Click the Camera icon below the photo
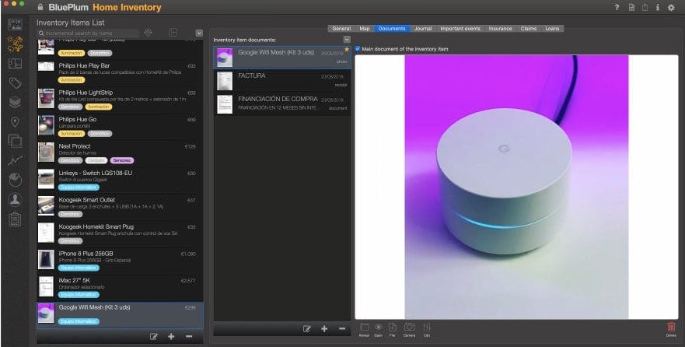 (409, 328)
